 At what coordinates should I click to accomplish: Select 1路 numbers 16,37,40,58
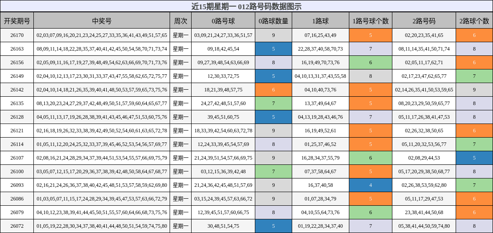click(320, 185)
